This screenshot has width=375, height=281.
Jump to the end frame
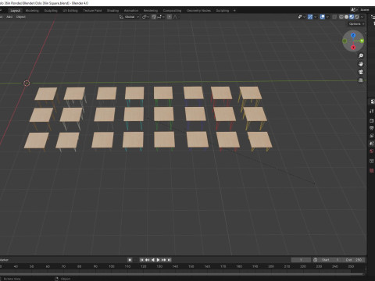click(x=170, y=260)
